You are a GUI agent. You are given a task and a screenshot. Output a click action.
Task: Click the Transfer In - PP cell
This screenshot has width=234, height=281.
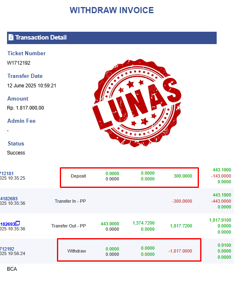(70, 201)
